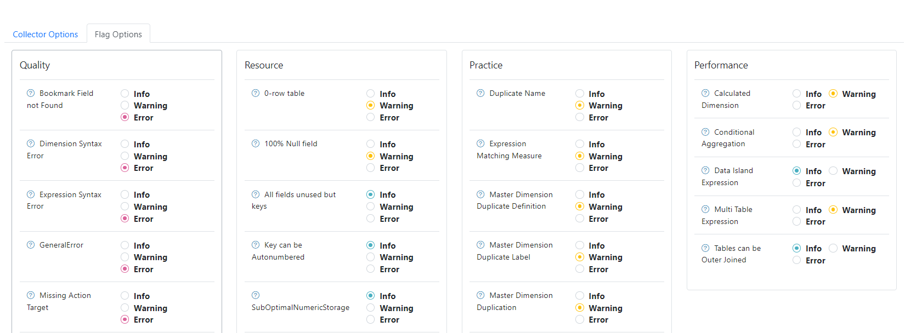This screenshot has width=905, height=333.
Task: Click help icon beside Bookmark Field not Found
Action: pyautogui.click(x=31, y=93)
